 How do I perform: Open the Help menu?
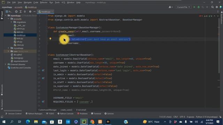tap(78, 2)
